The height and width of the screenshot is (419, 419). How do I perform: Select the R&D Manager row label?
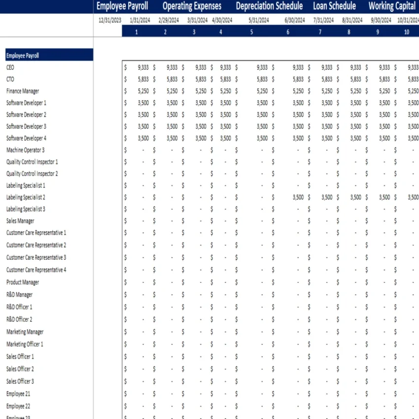[19, 294]
